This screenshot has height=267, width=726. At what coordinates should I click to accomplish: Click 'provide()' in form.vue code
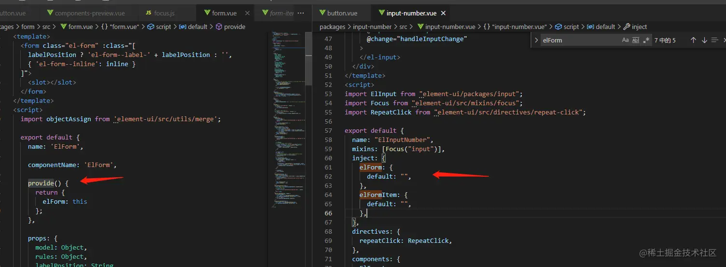coord(45,183)
